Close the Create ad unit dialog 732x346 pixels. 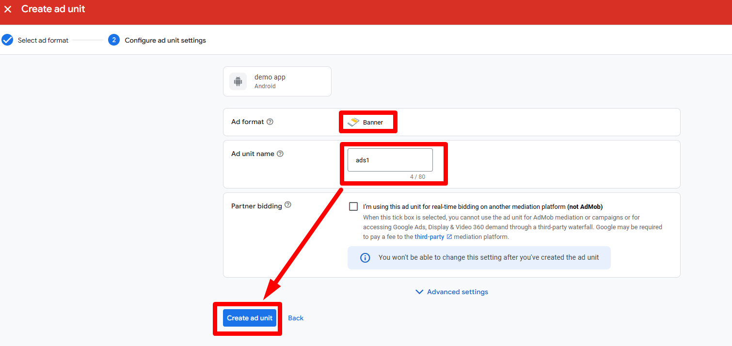[8, 9]
